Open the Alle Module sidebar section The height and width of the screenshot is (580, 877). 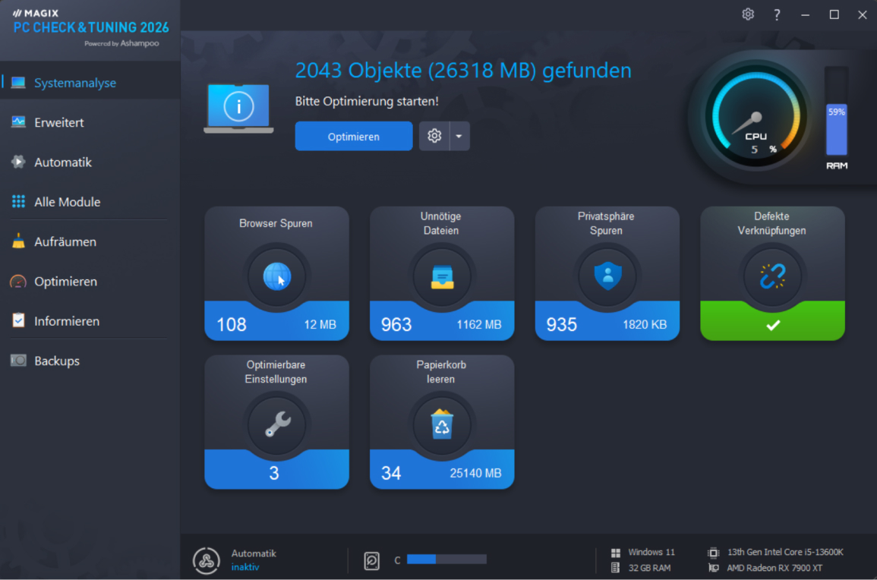(67, 202)
